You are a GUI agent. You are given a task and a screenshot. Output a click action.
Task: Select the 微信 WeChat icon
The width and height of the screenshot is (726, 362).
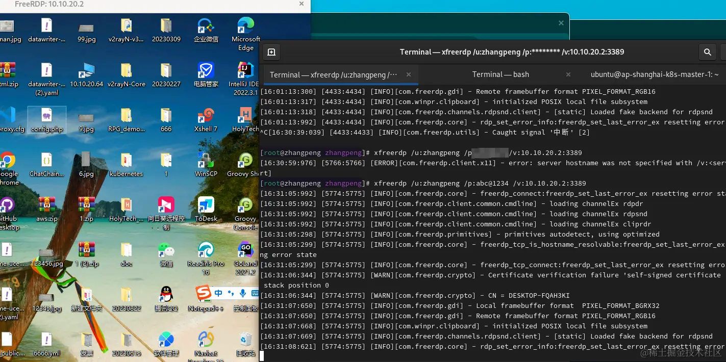coord(166,254)
